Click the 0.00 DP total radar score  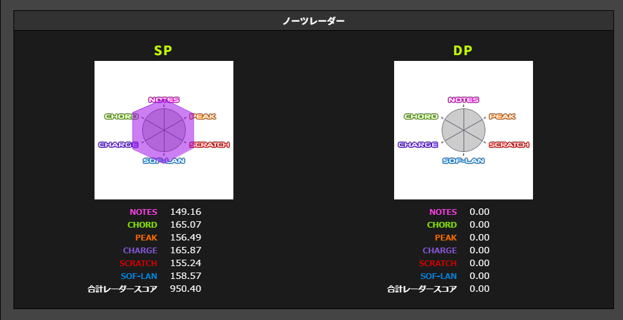coord(480,289)
